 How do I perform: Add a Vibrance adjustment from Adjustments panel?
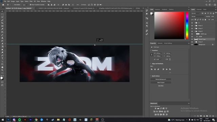166,108
